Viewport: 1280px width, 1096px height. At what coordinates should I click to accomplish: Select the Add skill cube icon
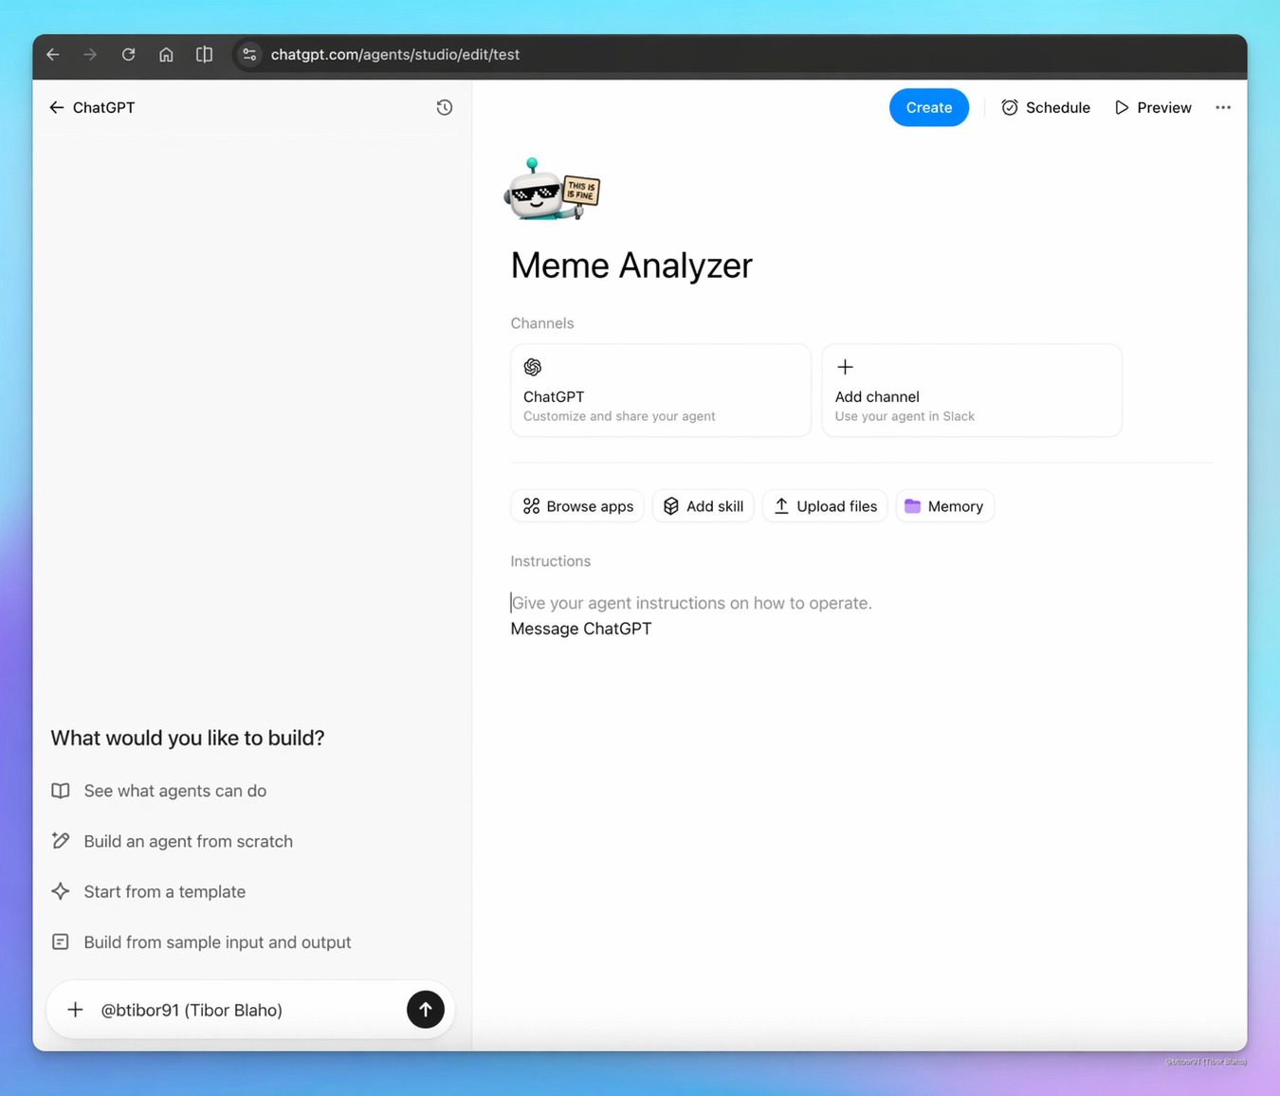(x=670, y=505)
